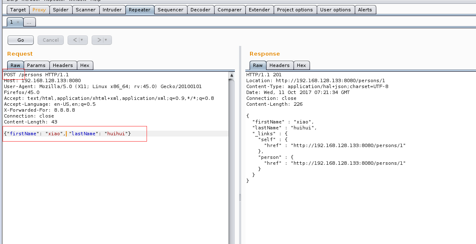The width and height of the screenshot is (476, 244).
Task: Open the Comparer tab
Action: pos(229,9)
